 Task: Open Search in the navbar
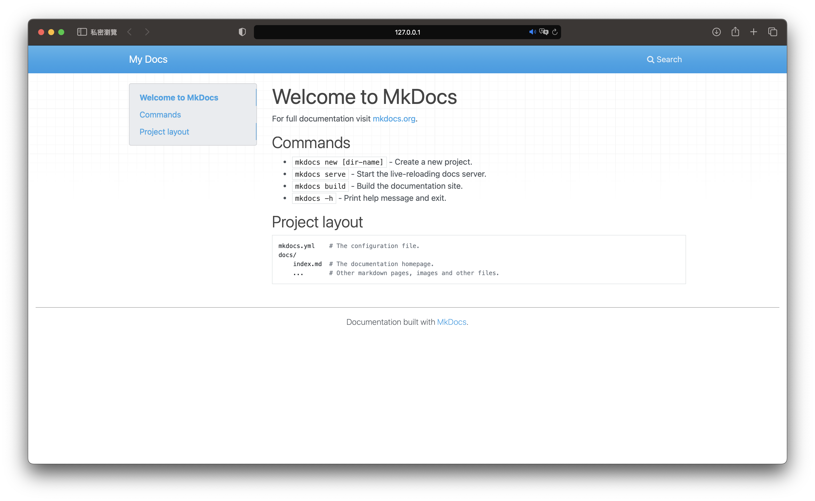[x=664, y=60]
